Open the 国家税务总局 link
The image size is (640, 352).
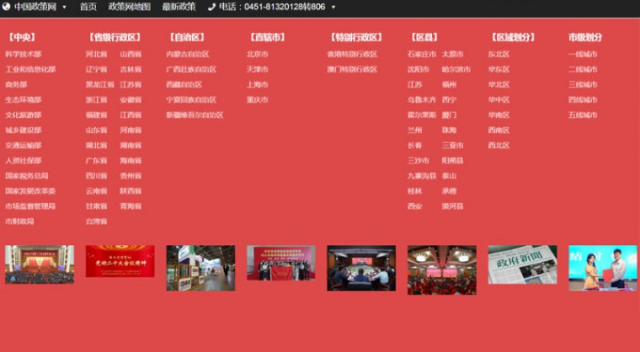27,176
